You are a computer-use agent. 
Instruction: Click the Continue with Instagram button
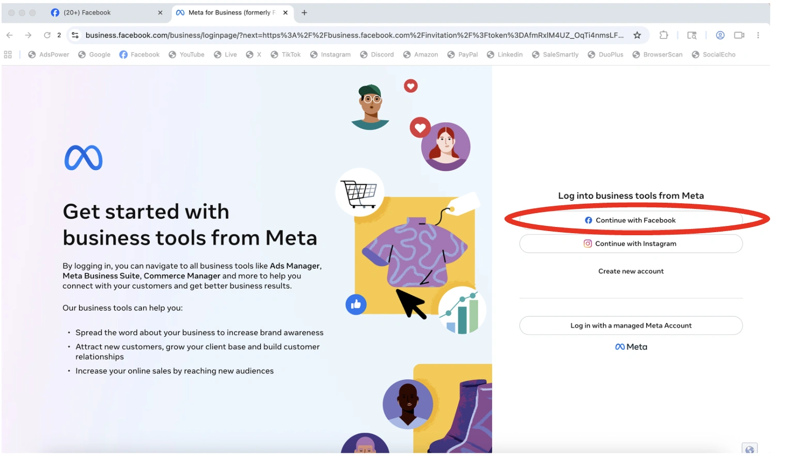click(x=631, y=243)
